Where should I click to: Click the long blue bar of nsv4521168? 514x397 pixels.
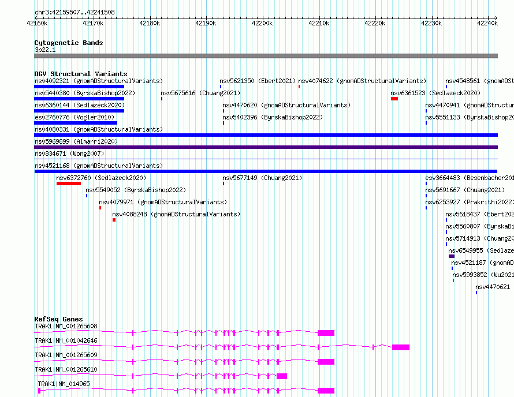[266, 171]
